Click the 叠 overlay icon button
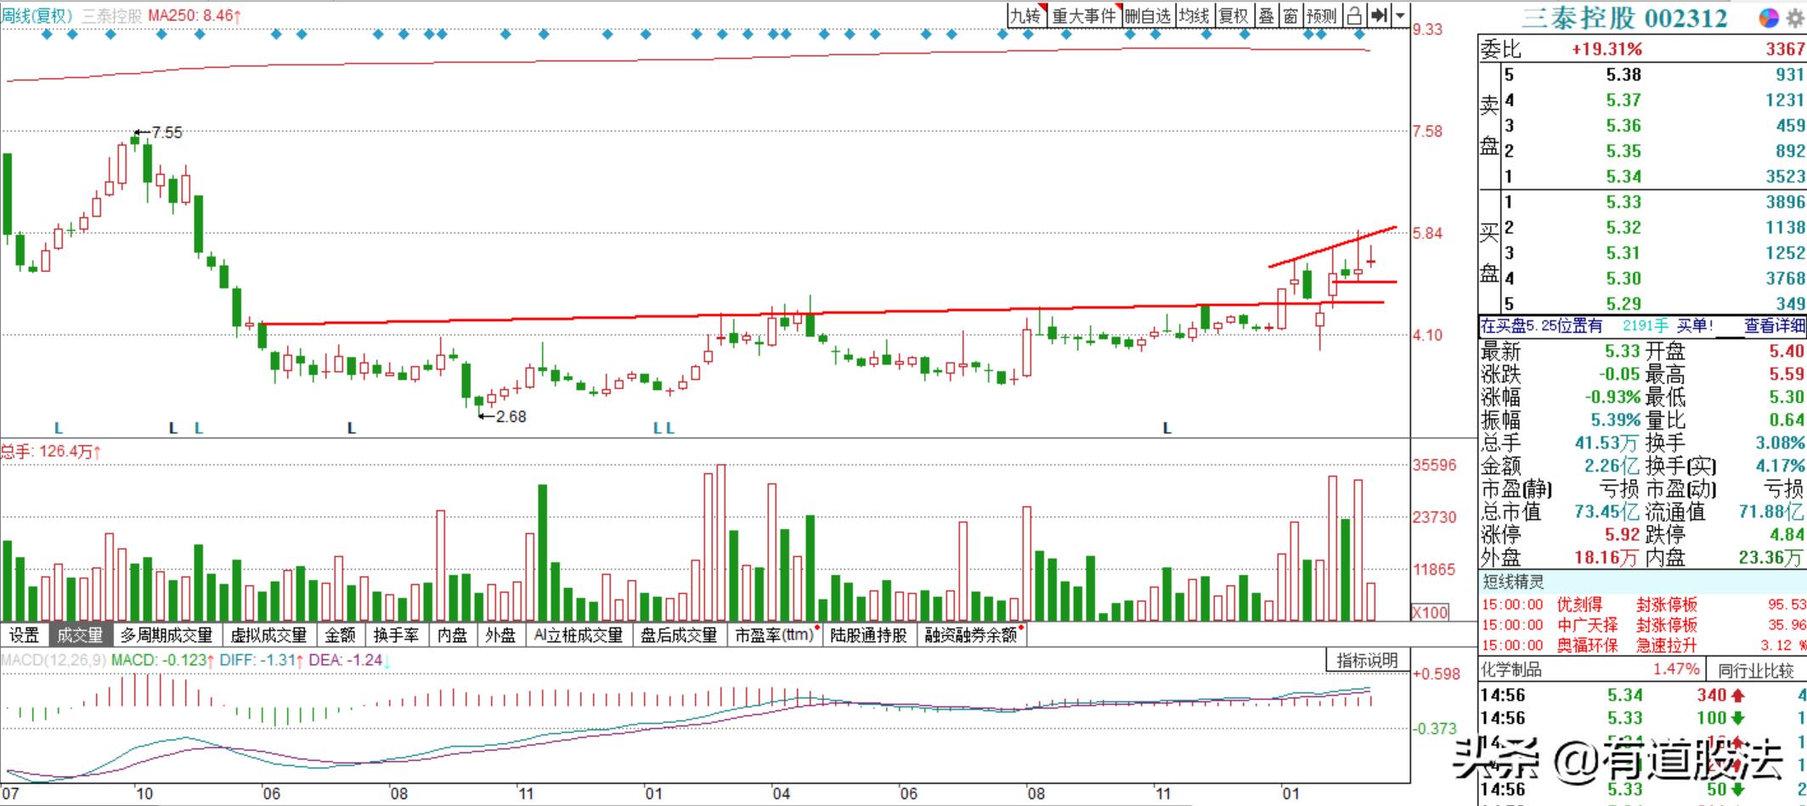The height and width of the screenshot is (806, 1807). (x=1266, y=15)
